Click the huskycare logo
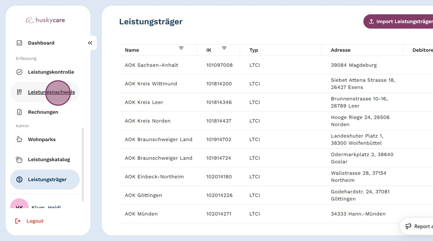 click(x=45, y=20)
